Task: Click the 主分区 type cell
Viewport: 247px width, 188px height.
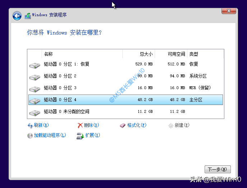Action: coord(196,100)
